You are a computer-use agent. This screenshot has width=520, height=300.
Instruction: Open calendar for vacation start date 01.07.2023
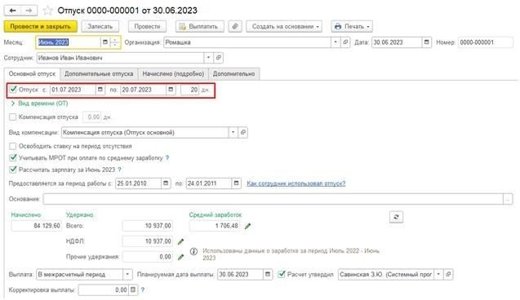tap(100, 90)
